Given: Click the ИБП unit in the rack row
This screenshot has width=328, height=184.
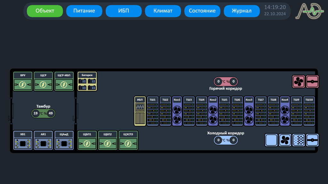Looking at the screenshot, I should click(x=140, y=111).
